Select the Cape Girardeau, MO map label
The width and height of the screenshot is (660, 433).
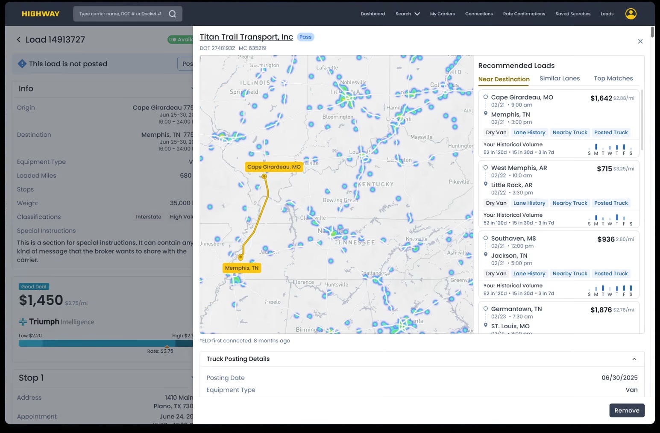274,167
